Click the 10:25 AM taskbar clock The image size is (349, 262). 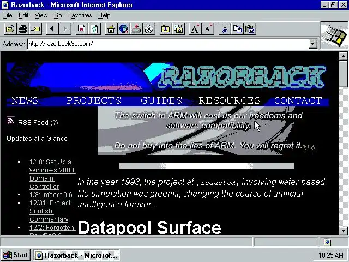[x=330, y=255]
